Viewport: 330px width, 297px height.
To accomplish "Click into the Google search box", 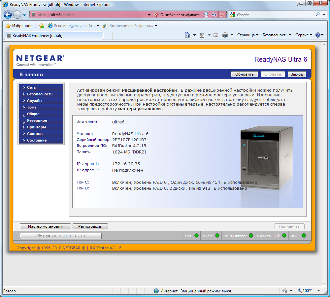I will [x=274, y=15].
